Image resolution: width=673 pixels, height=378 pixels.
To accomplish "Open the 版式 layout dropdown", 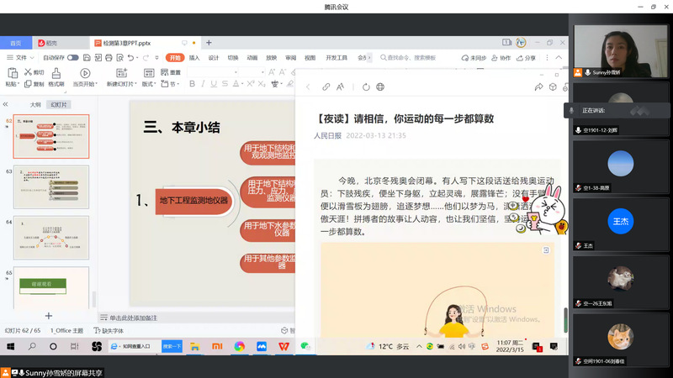I will 148,84.
